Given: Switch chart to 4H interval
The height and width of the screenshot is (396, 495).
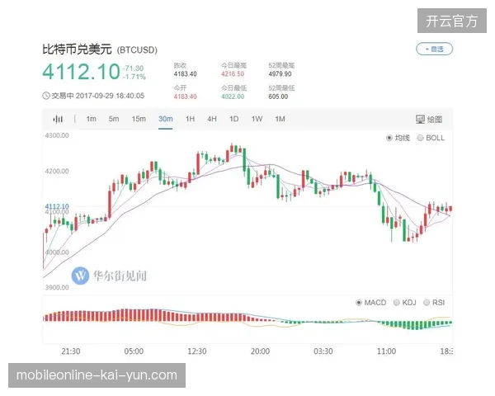Looking at the screenshot, I should (212, 119).
